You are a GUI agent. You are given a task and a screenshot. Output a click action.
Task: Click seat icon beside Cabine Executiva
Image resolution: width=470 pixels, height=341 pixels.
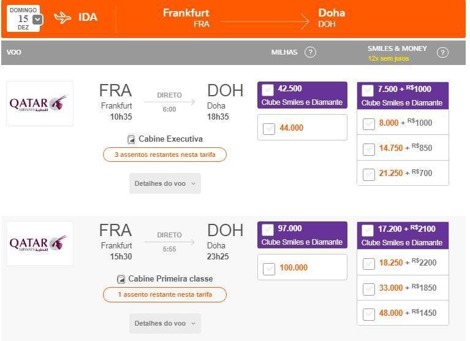coord(131,139)
